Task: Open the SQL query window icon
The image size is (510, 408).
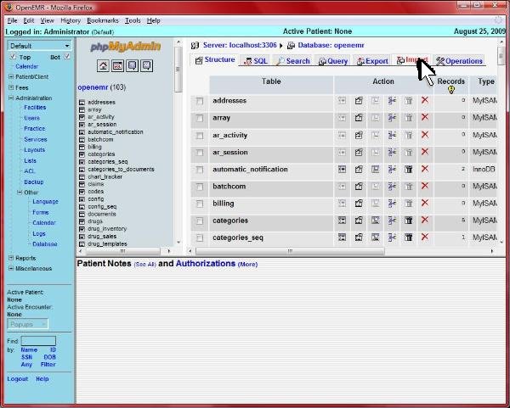Action: pos(117,65)
